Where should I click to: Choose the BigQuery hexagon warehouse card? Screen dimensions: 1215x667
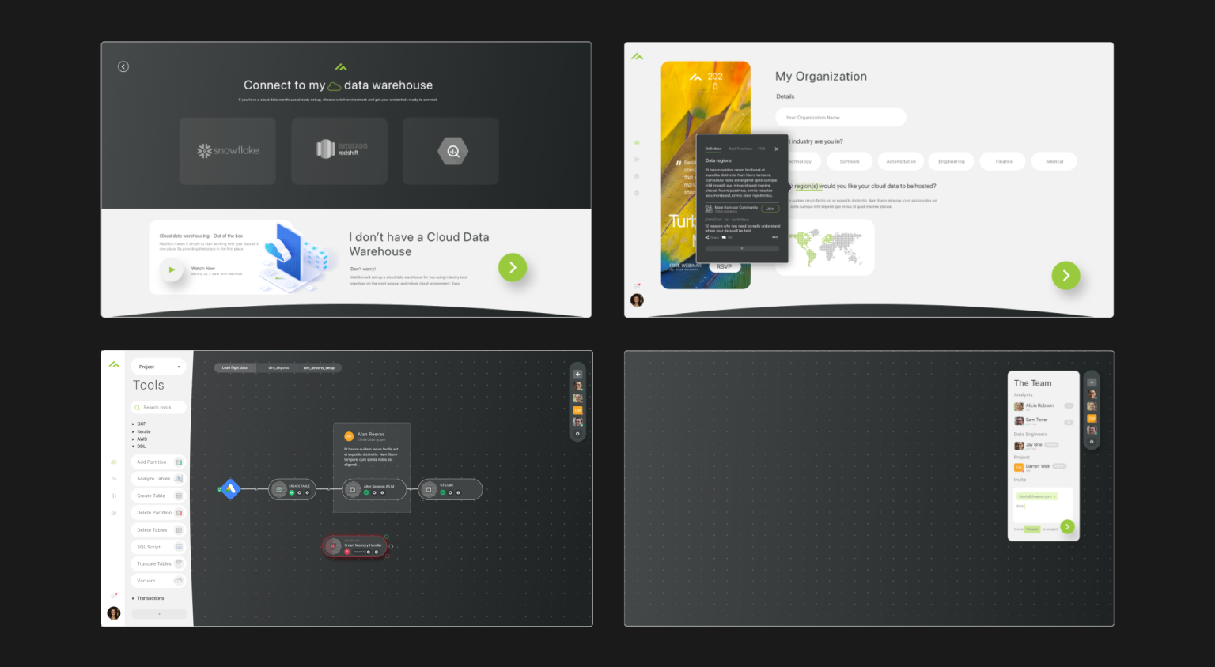(x=451, y=151)
